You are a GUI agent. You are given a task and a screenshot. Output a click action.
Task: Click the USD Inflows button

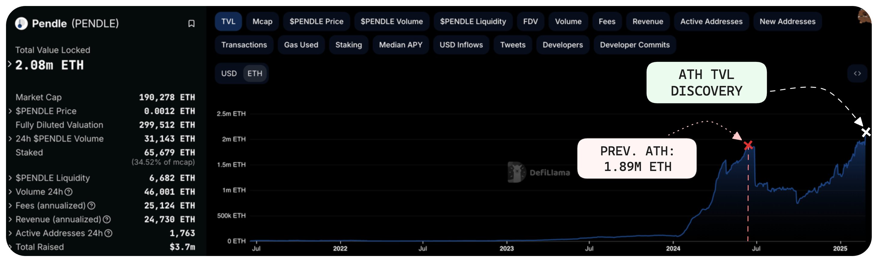[461, 45]
